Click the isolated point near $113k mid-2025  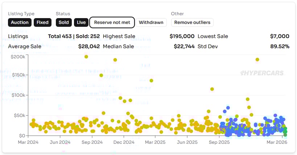point(212,89)
